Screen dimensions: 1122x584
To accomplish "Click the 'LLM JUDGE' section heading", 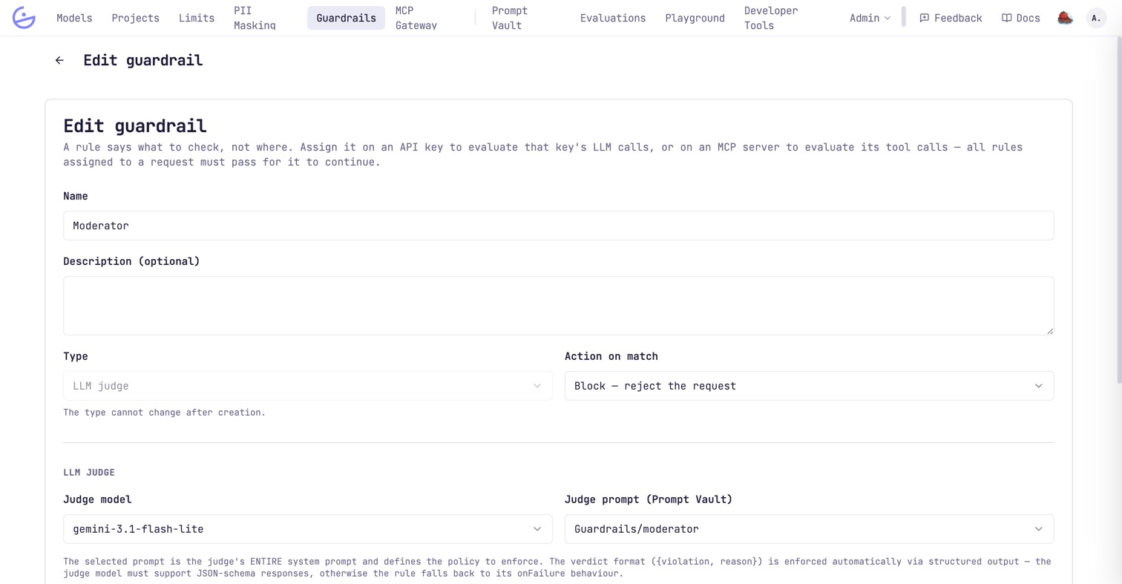I will 89,472.
